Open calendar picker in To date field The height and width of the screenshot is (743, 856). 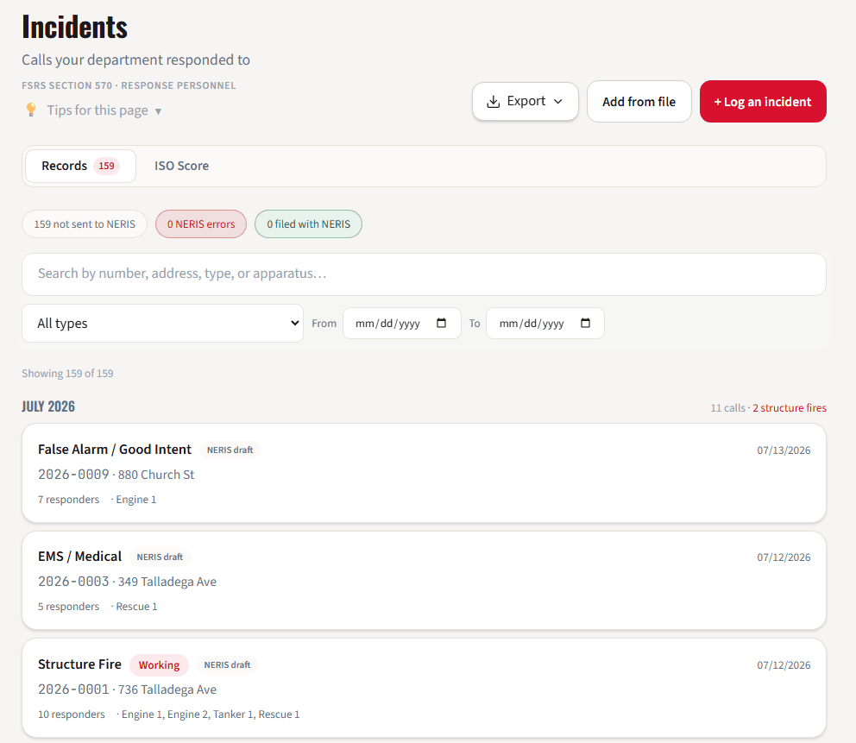pyautogui.click(x=585, y=324)
